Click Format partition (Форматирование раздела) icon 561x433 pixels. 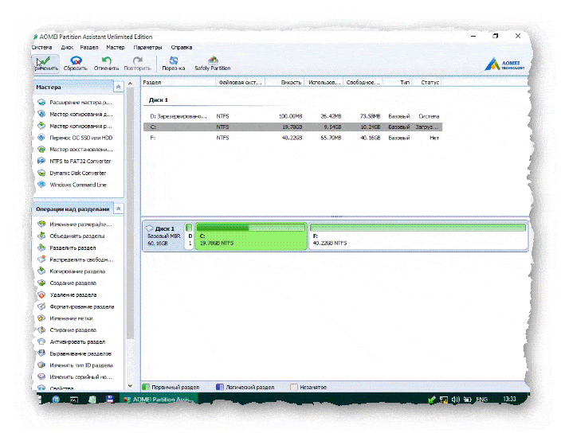(x=41, y=306)
